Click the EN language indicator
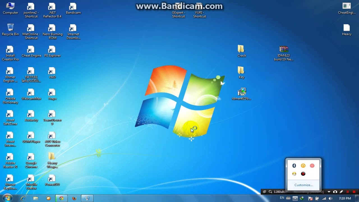The height and width of the screenshot is (202, 359). (x=282, y=198)
